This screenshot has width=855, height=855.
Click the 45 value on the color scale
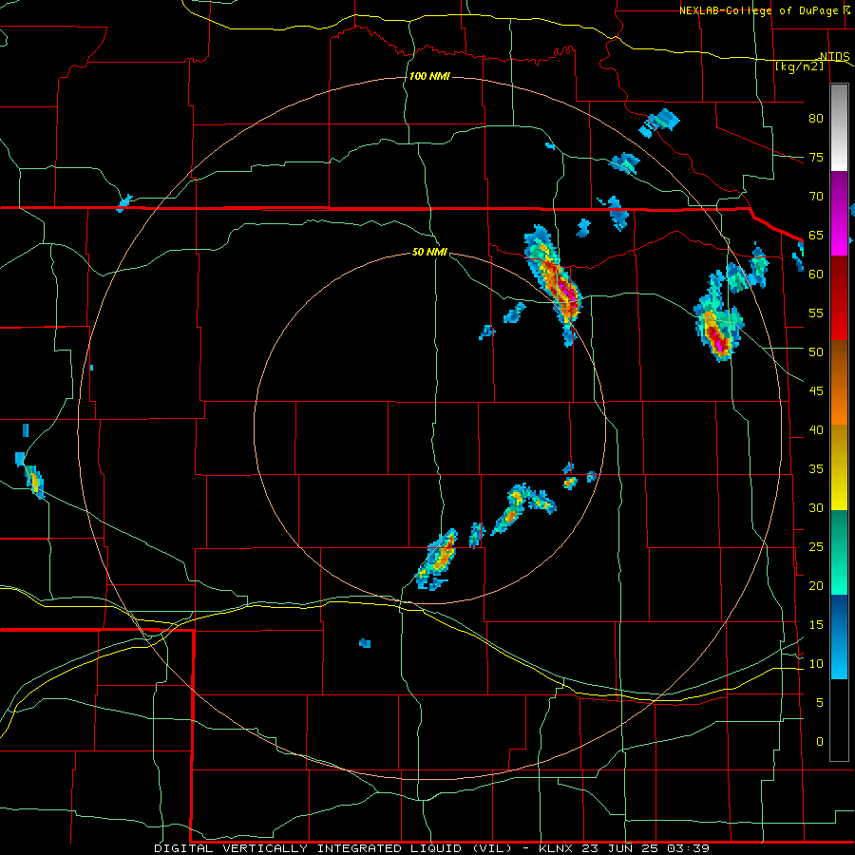[x=816, y=391]
